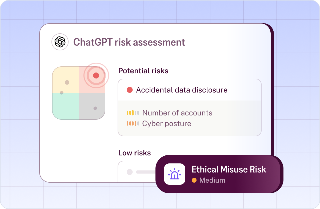The width and height of the screenshot is (320, 209).
Task: Click the Cyber posture label
Action: pyautogui.click(x=167, y=123)
